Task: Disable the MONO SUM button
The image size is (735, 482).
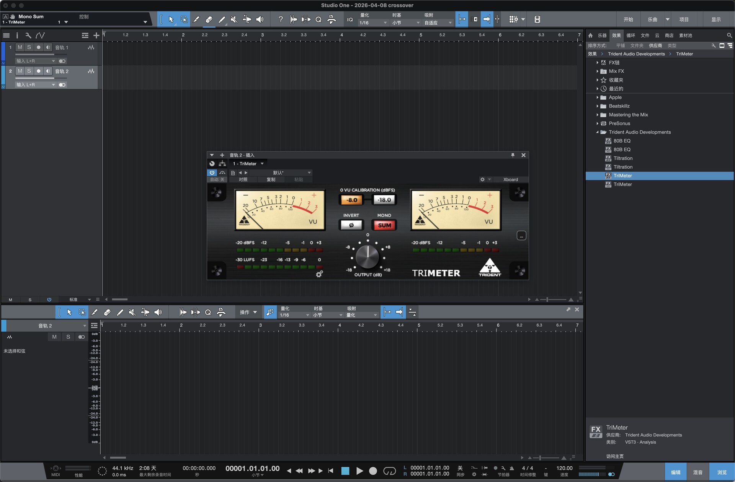Action: pyautogui.click(x=384, y=225)
